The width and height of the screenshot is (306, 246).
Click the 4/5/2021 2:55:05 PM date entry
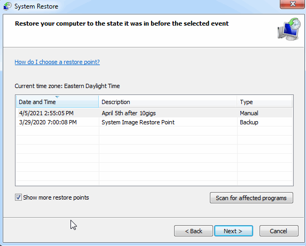tap(46, 113)
